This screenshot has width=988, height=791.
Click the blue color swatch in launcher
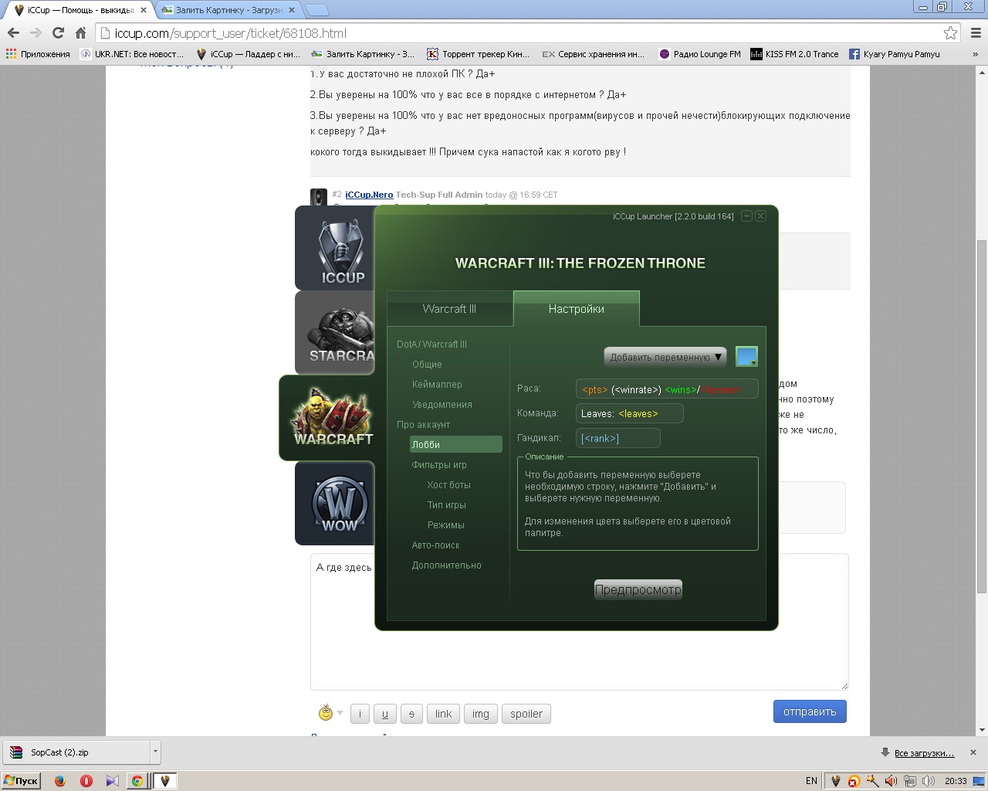(x=746, y=357)
